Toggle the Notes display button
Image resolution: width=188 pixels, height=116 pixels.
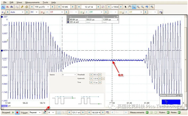pyautogui.click(x=179, y=112)
